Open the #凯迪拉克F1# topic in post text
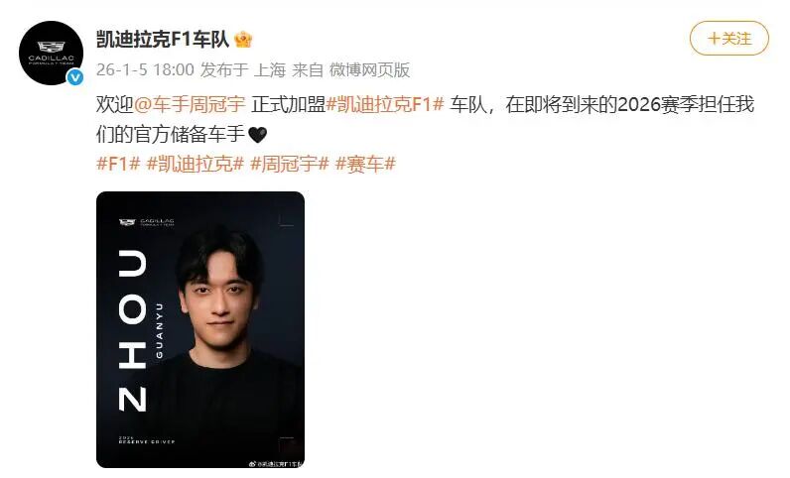Viewport: 790px width, 478px height. coord(385,104)
